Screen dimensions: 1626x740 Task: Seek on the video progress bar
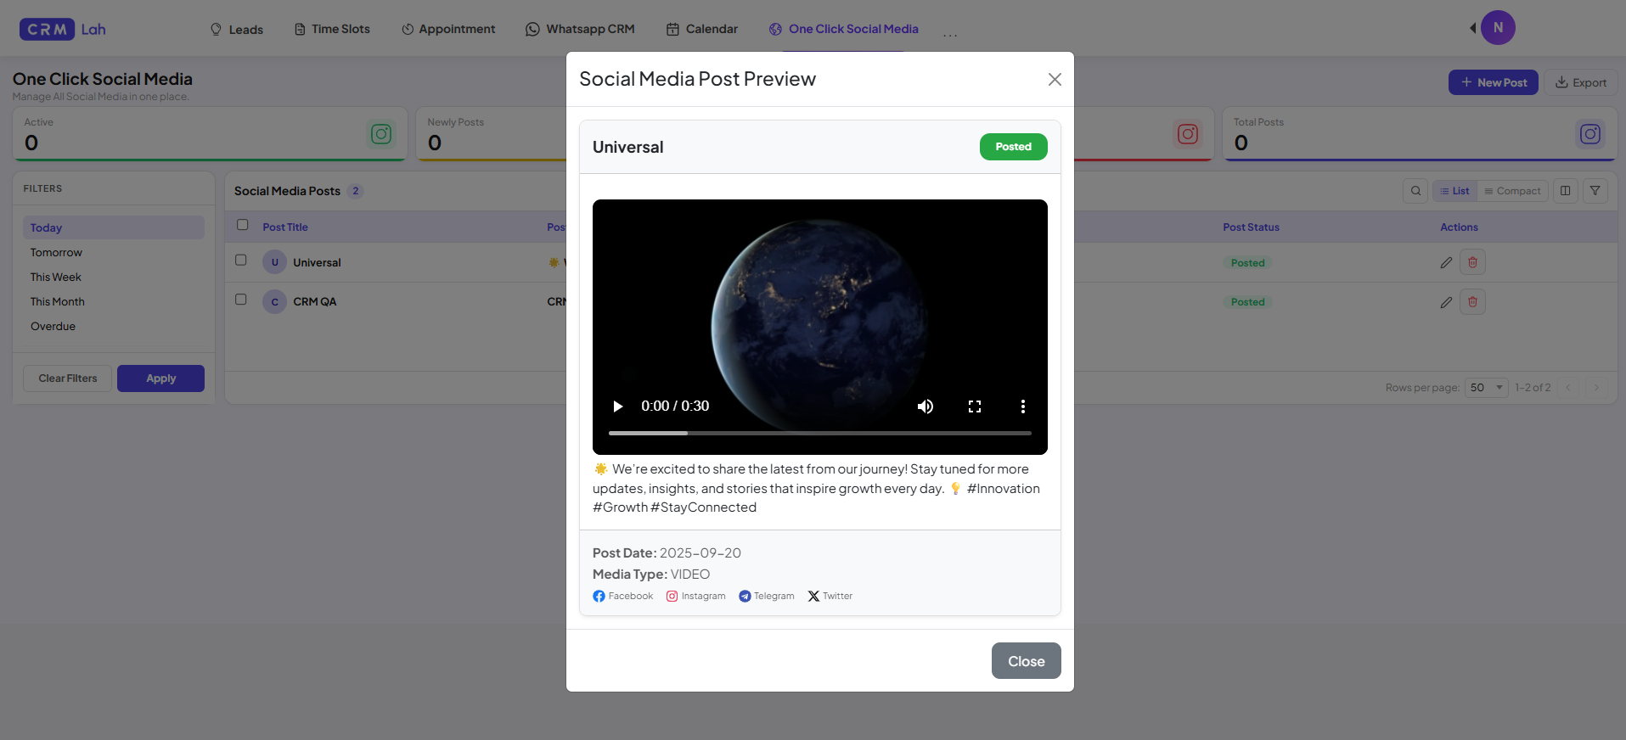820,433
